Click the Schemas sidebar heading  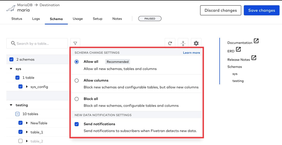235,67
